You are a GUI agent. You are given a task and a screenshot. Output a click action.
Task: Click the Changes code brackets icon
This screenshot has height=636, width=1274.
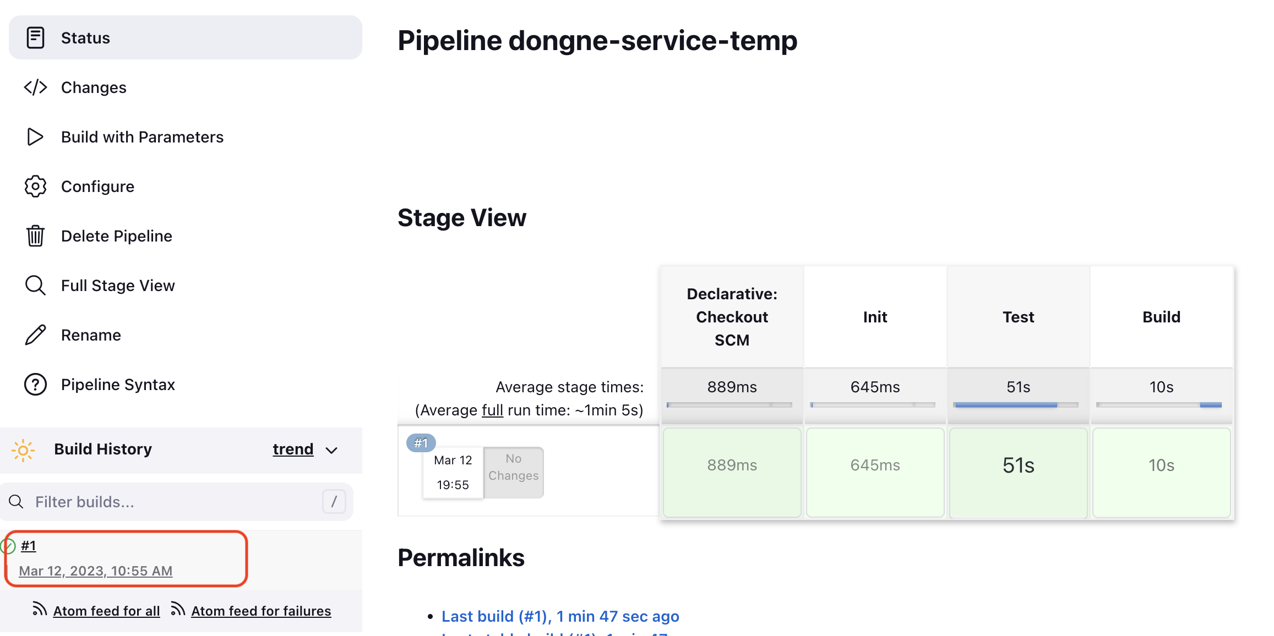pyautogui.click(x=35, y=87)
